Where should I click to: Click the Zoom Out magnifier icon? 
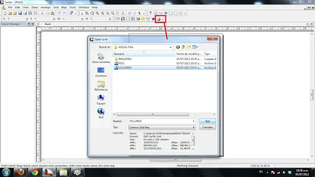(x=107, y=13)
